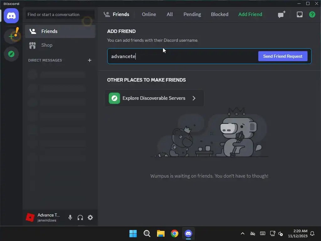
Task: Open the green Help icon
Action: tap(312, 14)
